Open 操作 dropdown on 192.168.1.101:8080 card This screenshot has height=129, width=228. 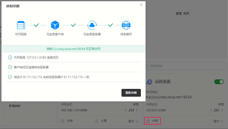(133, 121)
